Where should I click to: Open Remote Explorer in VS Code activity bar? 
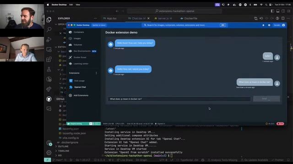[49, 50]
